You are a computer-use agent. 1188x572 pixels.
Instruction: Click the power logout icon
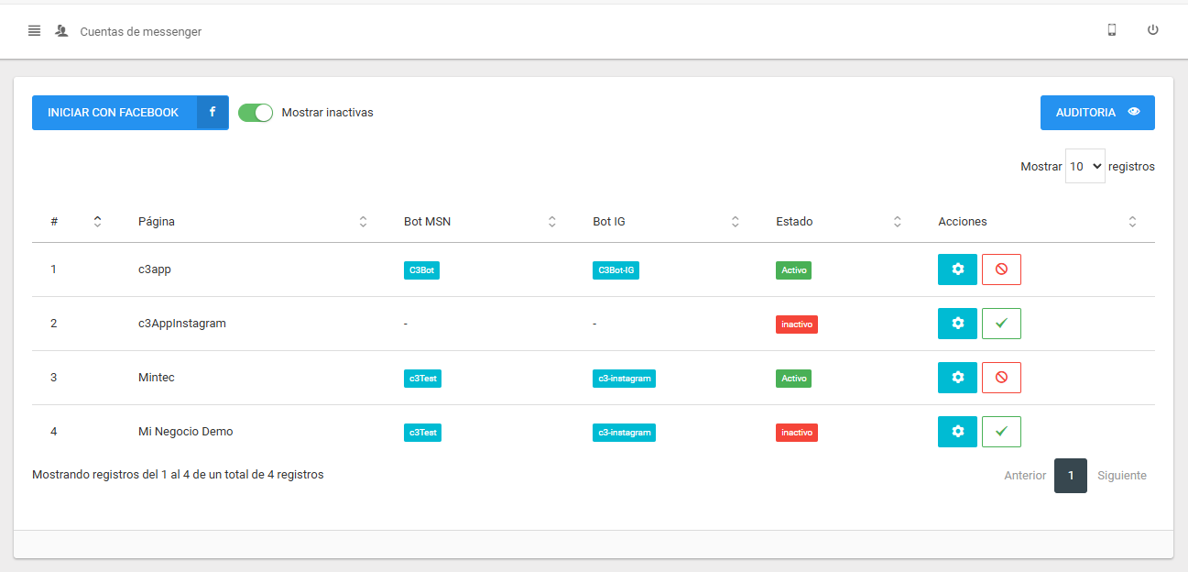(x=1153, y=30)
